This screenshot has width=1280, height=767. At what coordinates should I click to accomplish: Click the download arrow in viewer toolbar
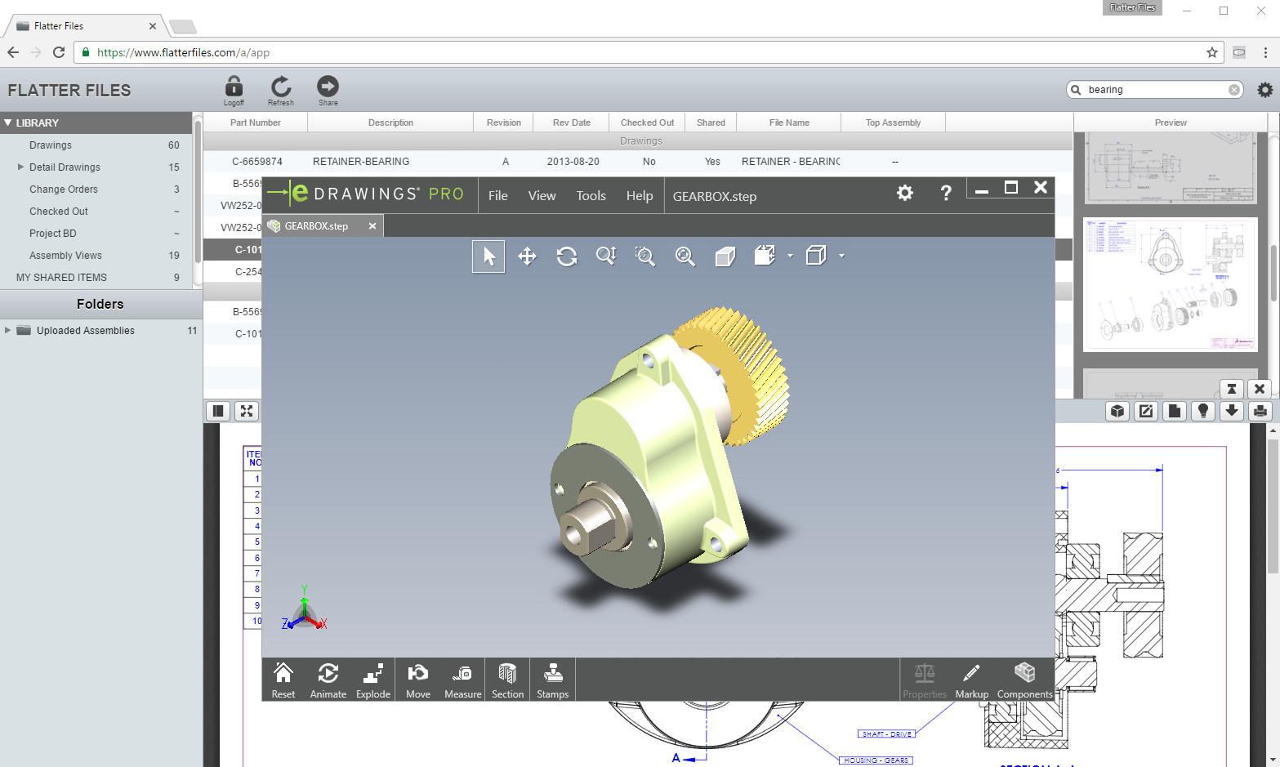pos(1232,411)
